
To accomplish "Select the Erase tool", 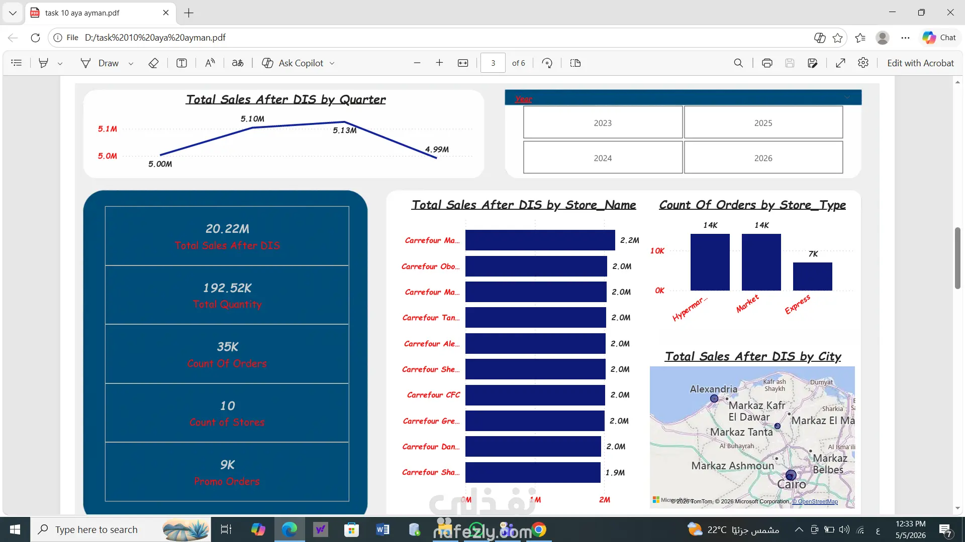I will point(153,63).
